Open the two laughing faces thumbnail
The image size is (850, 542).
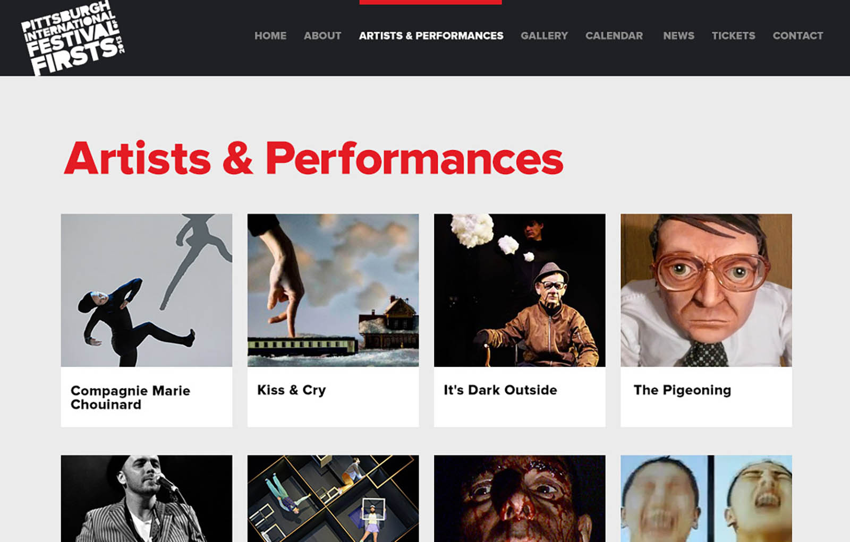click(x=706, y=498)
